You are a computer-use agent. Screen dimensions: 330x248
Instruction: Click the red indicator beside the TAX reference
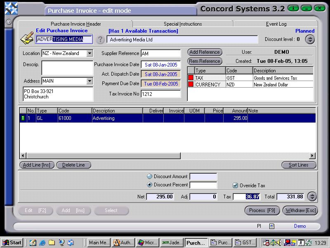[190, 77]
